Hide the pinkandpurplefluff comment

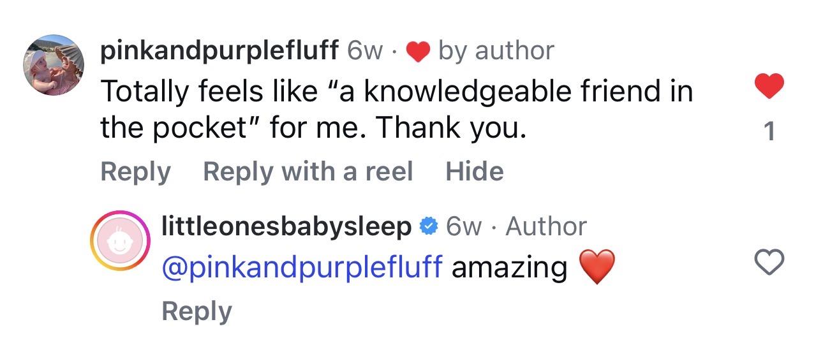(x=474, y=172)
